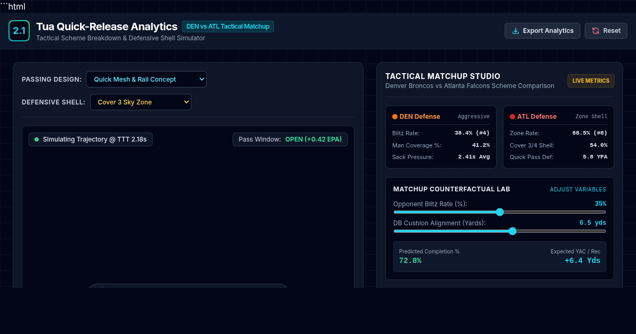
Task: Click the Denver Broncos vs Atlanta Falcons subtitle
Action: point(470,86)
